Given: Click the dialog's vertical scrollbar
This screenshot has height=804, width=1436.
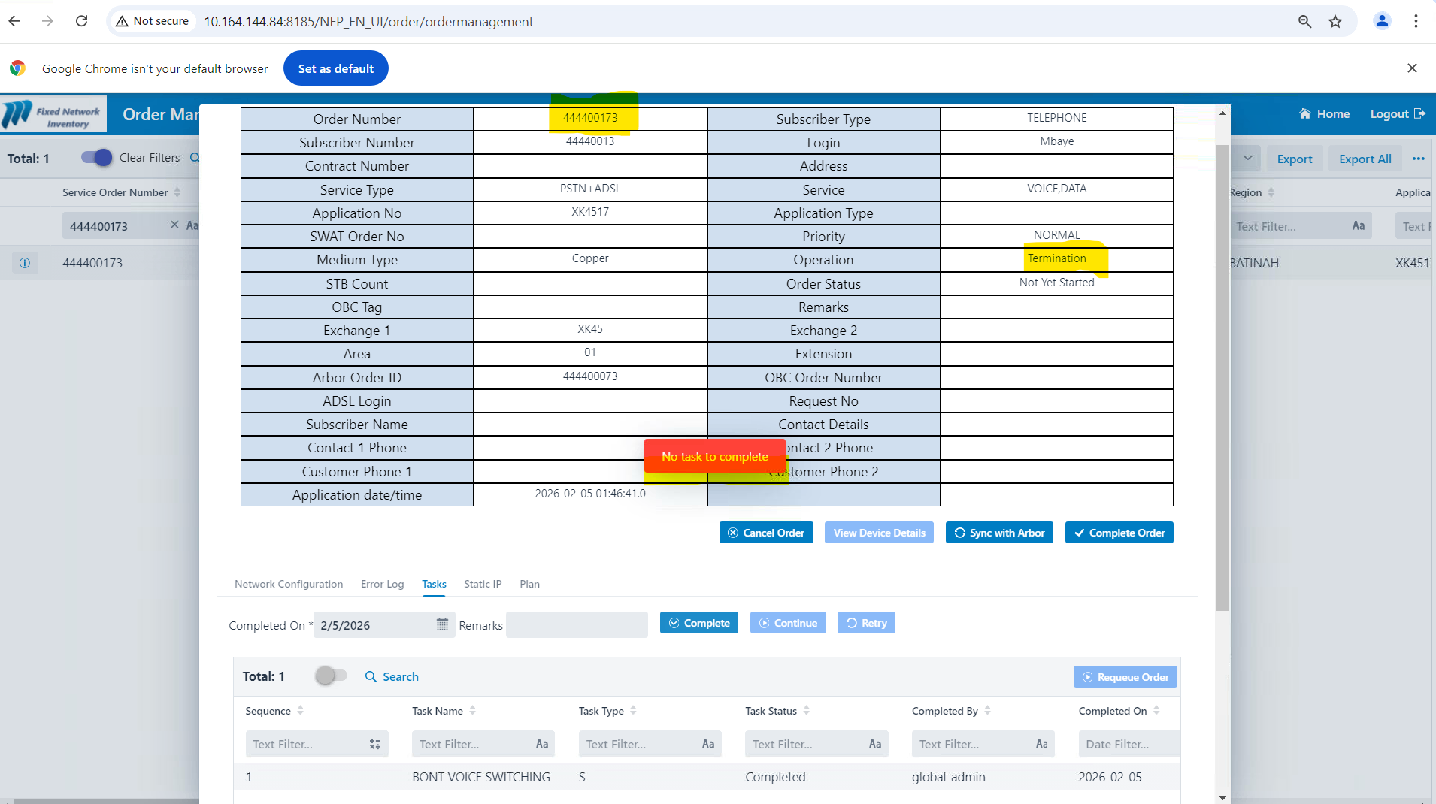Looking at the screenshot, I should (x=1222, y=376).
